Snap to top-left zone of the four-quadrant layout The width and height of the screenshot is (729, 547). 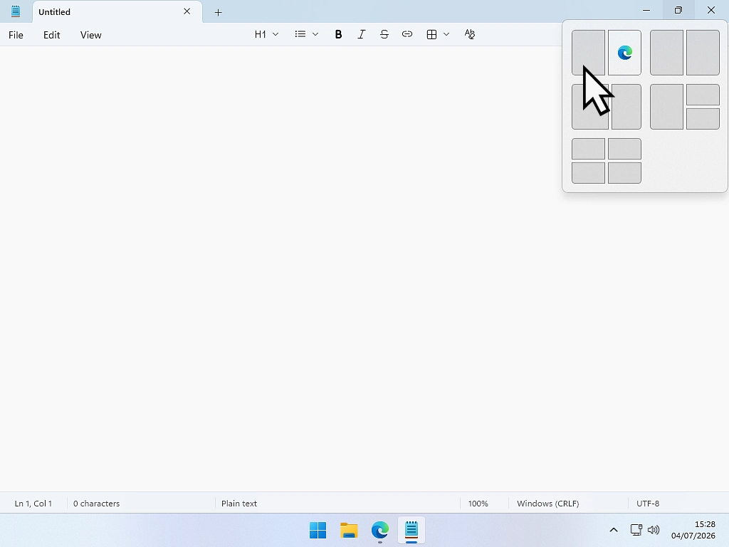pyautogui.click(x=588, y=149)
